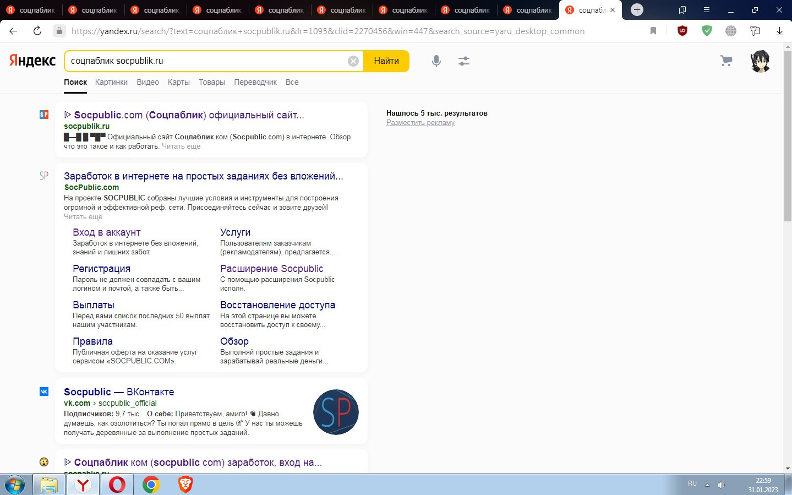
Task: Open the Windows Start button
Action: (x=15, y=485)
